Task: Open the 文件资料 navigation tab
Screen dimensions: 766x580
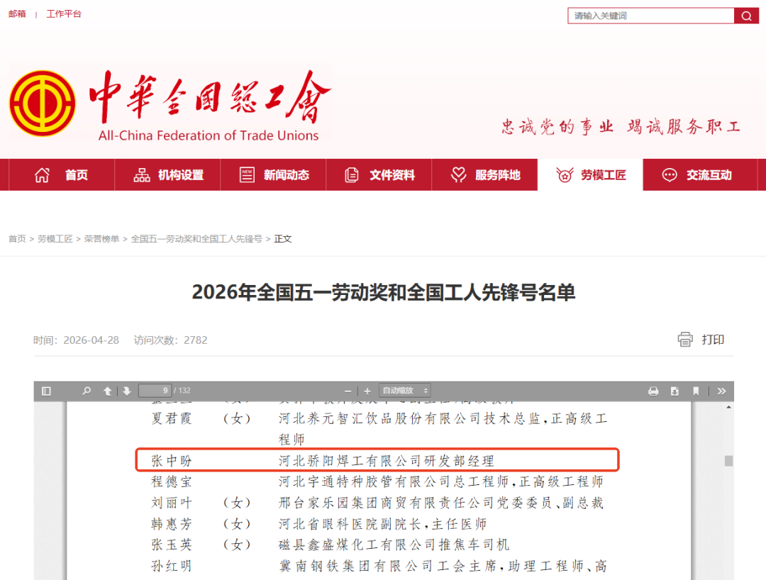Action: pyautogui.click(x=379, y=175)
